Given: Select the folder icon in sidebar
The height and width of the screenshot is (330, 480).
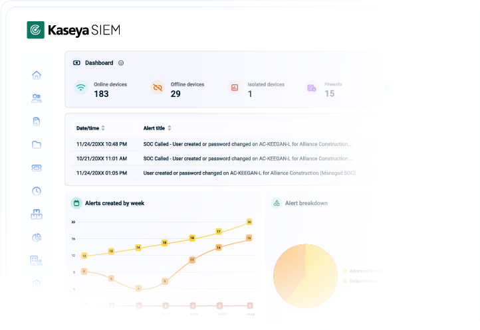Looking at the screenshot, I should click(x=37, y=145).
